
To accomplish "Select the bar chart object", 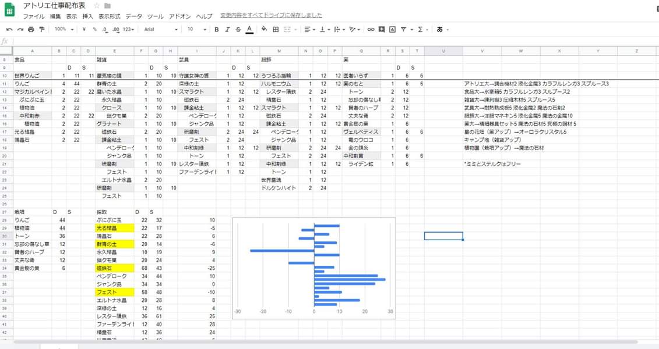I will pyautogui.click(x=314, y=268).
